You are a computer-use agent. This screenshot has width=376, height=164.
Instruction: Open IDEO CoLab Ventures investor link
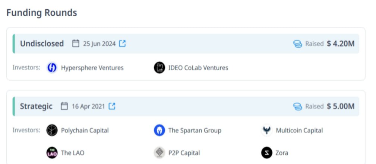tap(198, 68)
